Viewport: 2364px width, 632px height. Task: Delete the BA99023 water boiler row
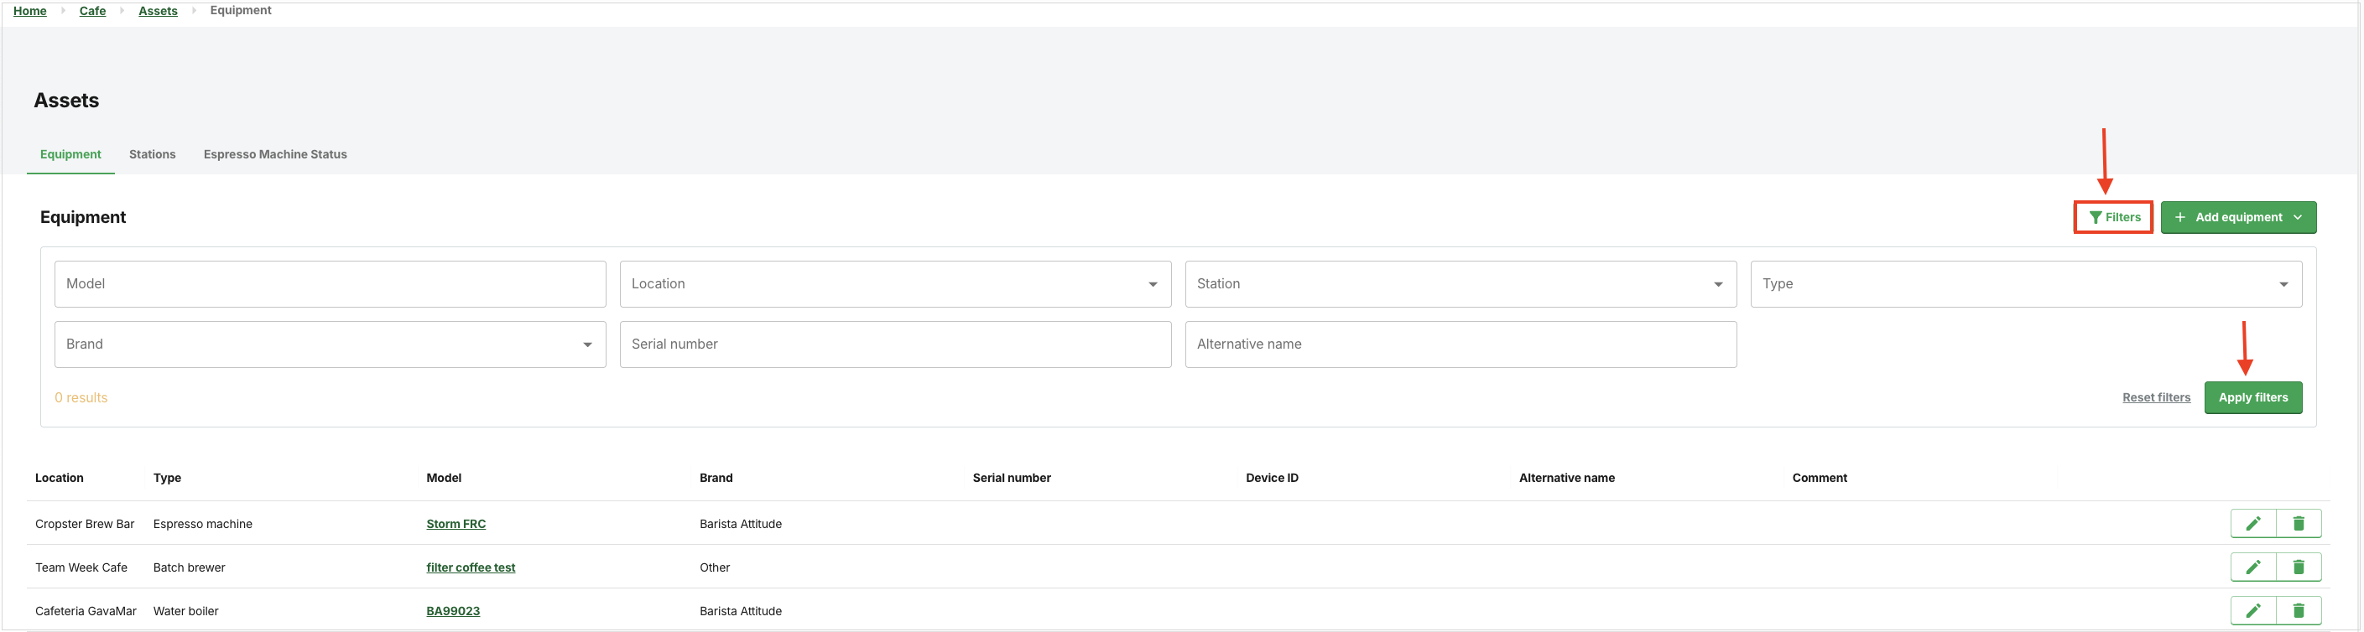(2298, 610)
